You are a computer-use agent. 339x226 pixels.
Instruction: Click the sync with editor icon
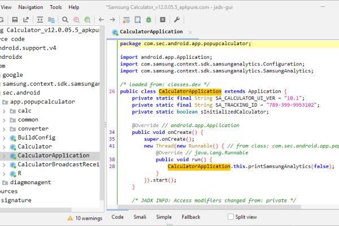40,20
